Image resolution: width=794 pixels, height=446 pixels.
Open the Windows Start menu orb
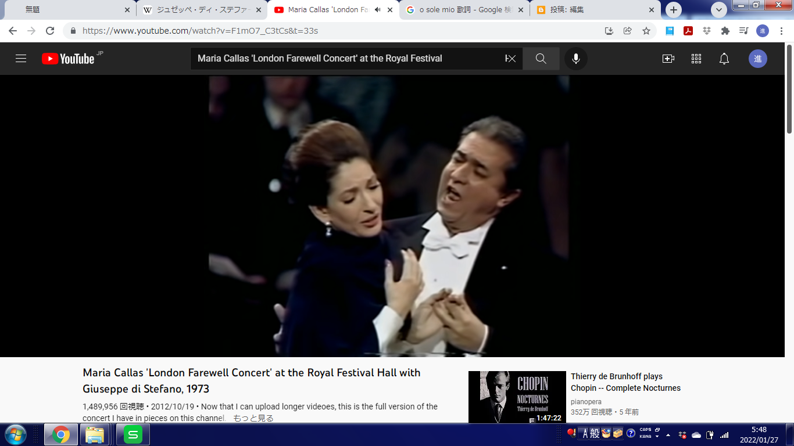tap(15, 434)
